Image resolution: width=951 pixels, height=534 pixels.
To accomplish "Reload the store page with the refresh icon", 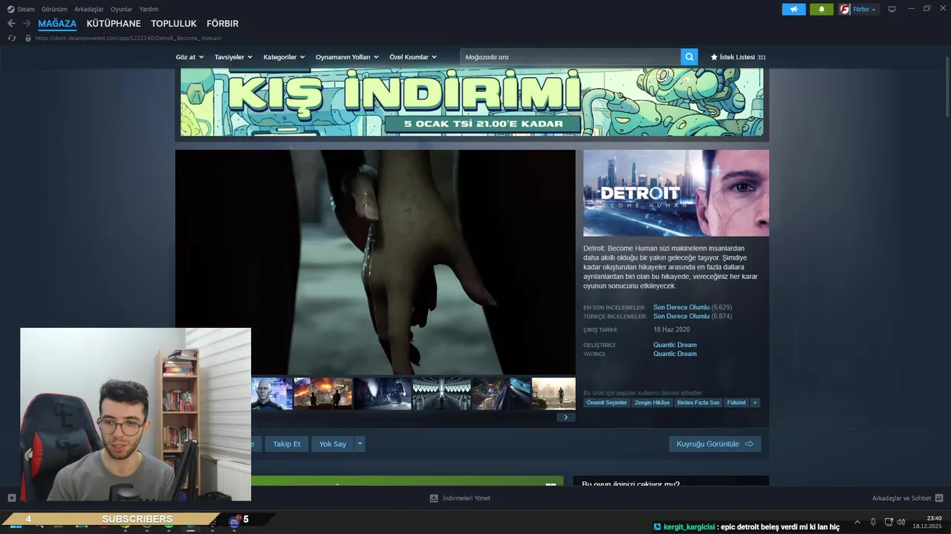I will [11, 38].
